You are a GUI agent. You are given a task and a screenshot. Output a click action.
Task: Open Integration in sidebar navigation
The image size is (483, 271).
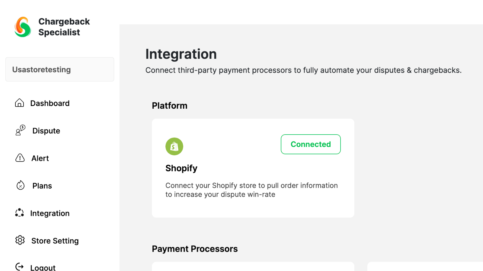[x=50, y=213]
